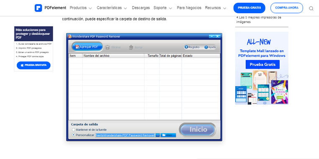Open Ayuda help in Password Remover
The image size is (319, 159).
pyautogui.click(x=210, y=47)
